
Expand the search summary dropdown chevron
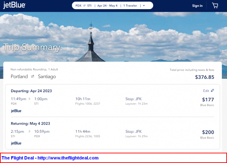(x=144, y=5)
